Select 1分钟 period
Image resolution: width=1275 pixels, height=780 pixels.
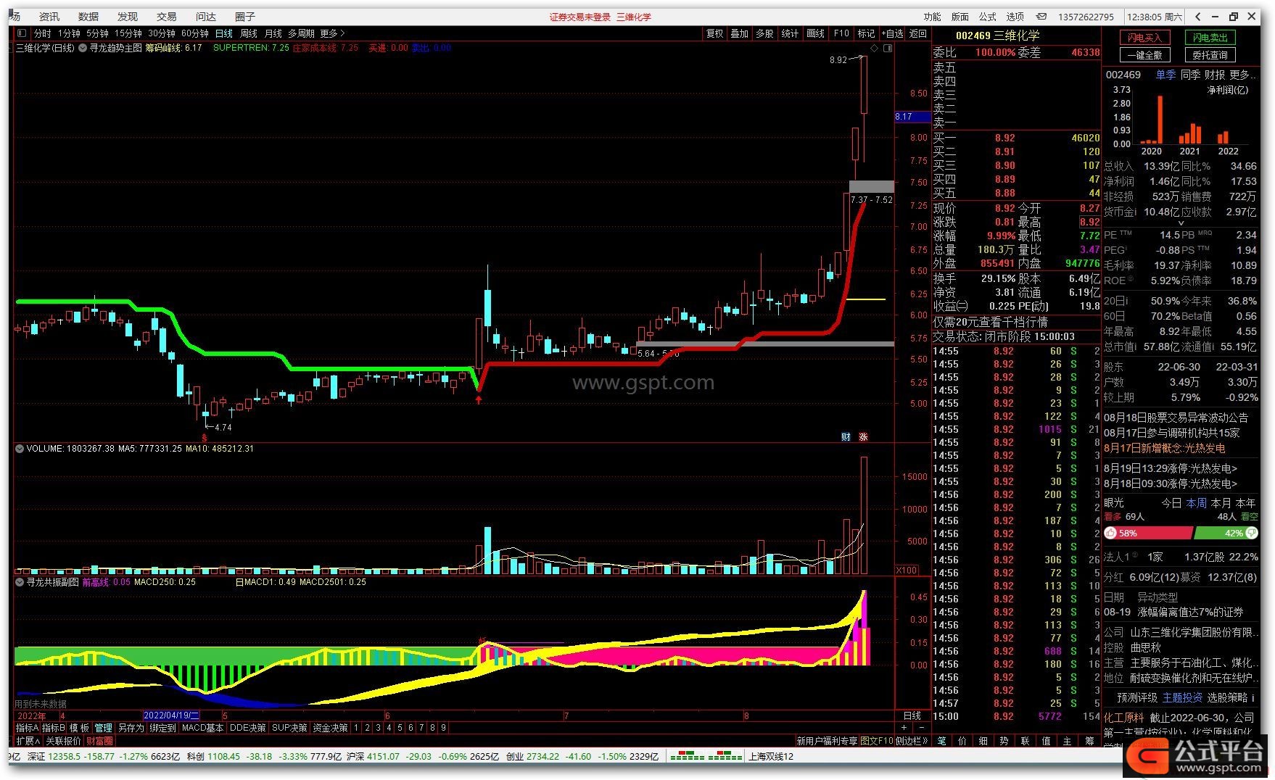click(69, 33)
